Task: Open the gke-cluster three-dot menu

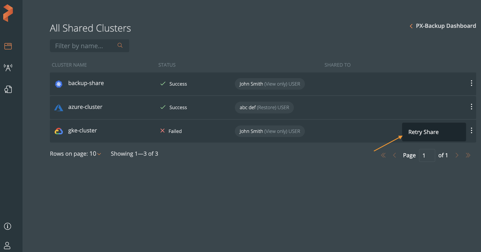Action: pyautogui.click(x=471, y=131)
